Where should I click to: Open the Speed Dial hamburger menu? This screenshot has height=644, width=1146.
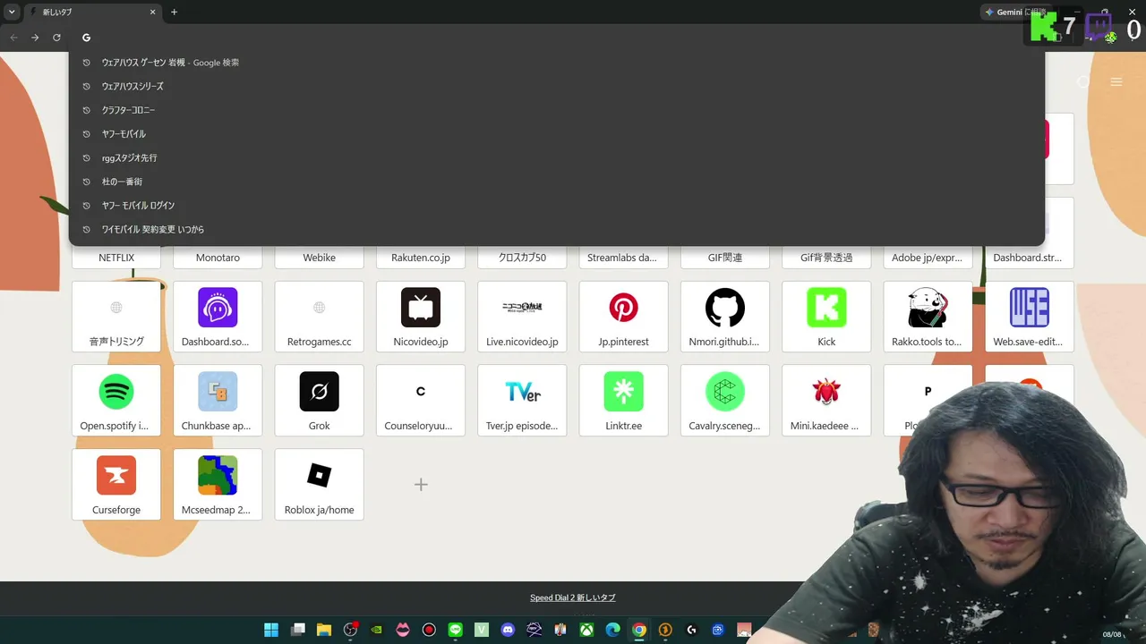click(1116, 82)
